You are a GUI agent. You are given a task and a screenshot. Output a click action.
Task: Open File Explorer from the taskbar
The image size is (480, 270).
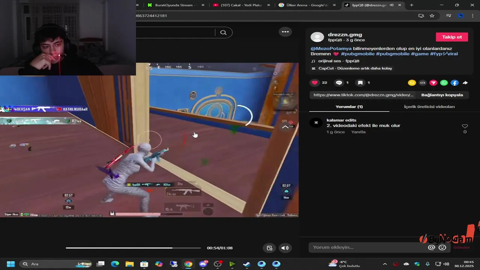(x=129, y=264)
